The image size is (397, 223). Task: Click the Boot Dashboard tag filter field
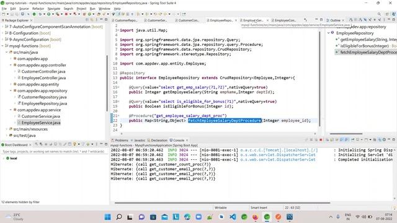53,151
